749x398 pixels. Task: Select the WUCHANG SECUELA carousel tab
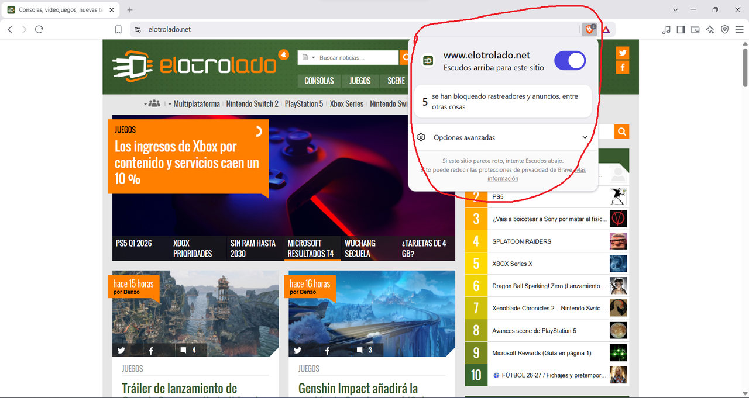369,248
